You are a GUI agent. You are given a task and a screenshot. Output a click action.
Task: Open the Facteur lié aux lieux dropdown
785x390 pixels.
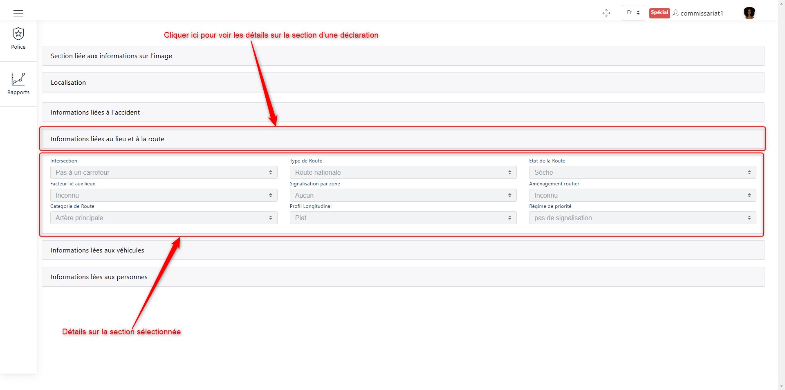pyautogui.click(x=164, y=195)
